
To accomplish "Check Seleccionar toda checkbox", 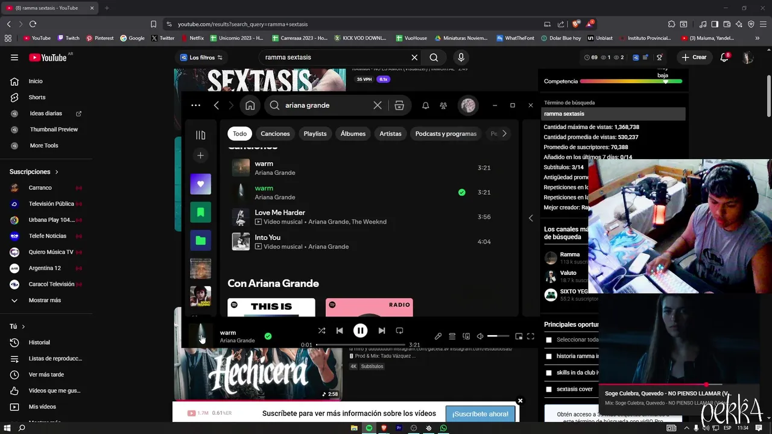I will click(x=548, y=340).
